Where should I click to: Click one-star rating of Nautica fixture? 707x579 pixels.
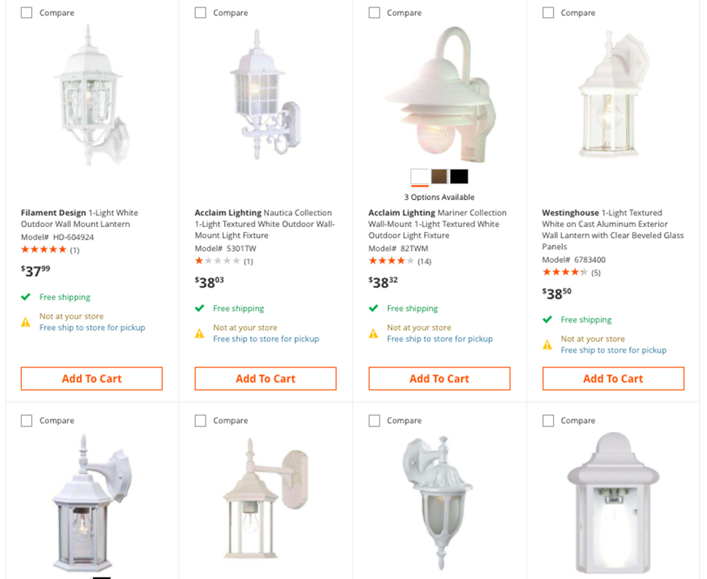click(x=217, y=261)
